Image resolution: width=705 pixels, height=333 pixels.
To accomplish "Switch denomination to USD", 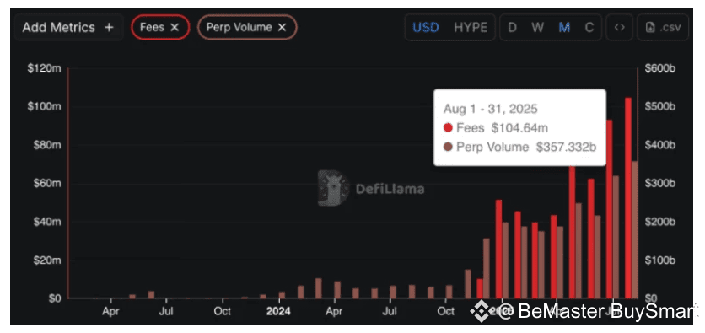I will point(425,28).
